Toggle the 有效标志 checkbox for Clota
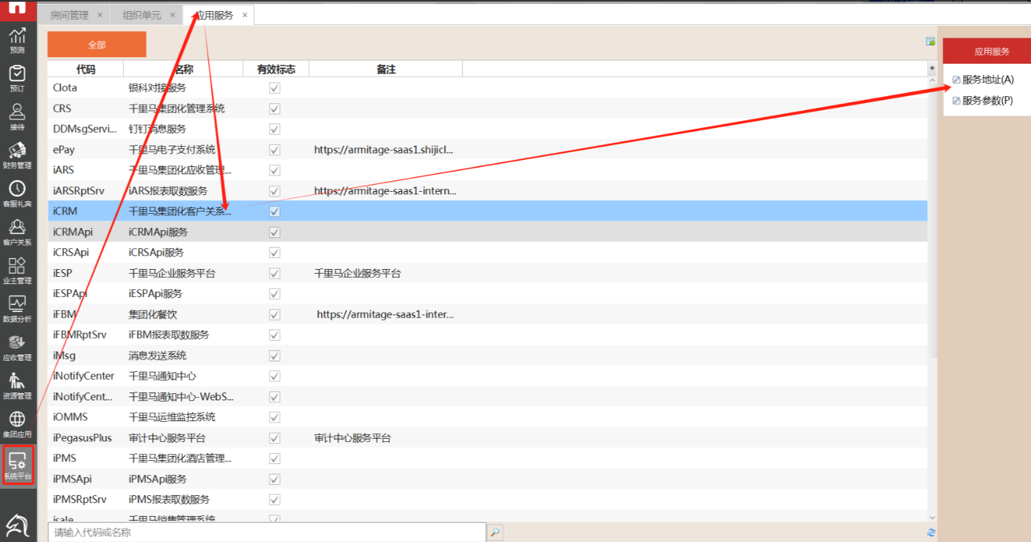The image size is (1031, 542). click(275, 88)
